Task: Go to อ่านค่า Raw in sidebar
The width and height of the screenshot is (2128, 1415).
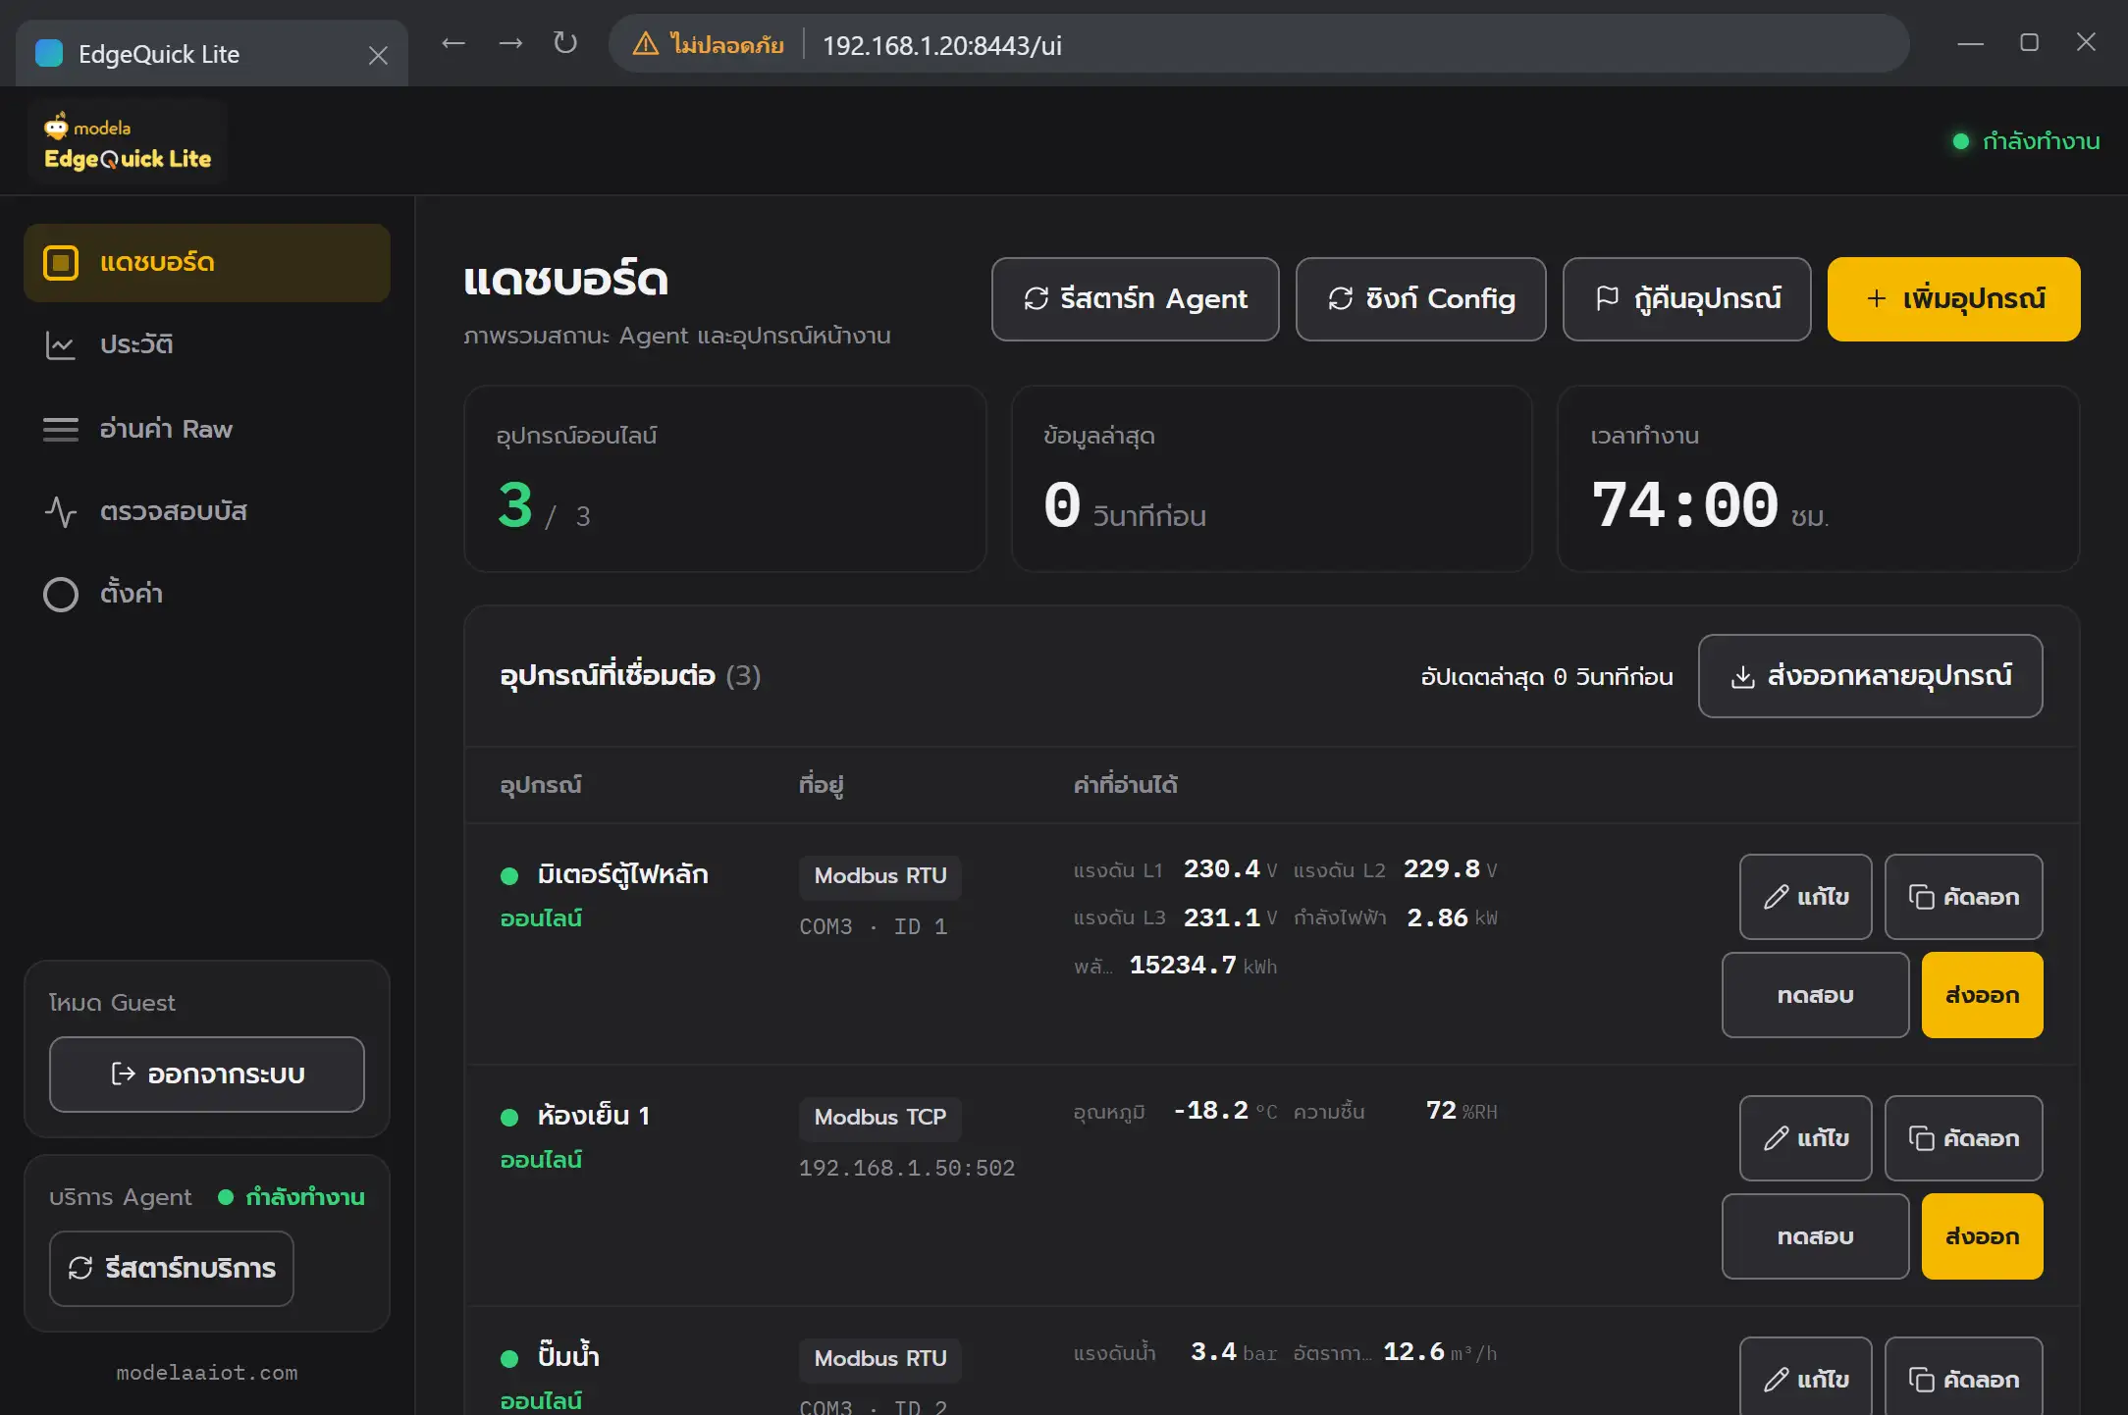Action: tap(207, 429)
